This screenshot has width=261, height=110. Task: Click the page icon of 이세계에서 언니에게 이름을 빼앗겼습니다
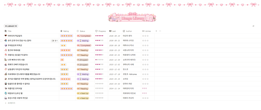(6, 74)
